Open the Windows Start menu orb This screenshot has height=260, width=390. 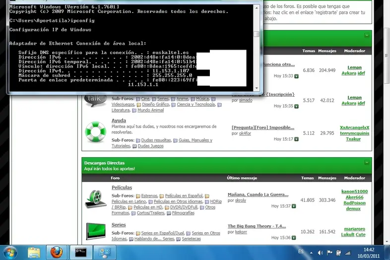(x=10, y=253)
